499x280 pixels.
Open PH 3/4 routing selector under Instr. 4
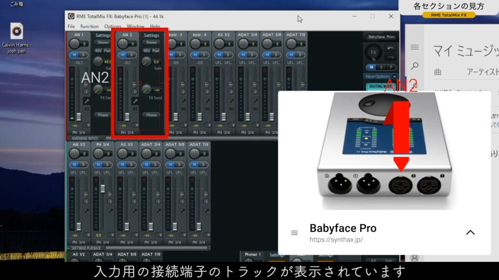[x=199, y=132]
